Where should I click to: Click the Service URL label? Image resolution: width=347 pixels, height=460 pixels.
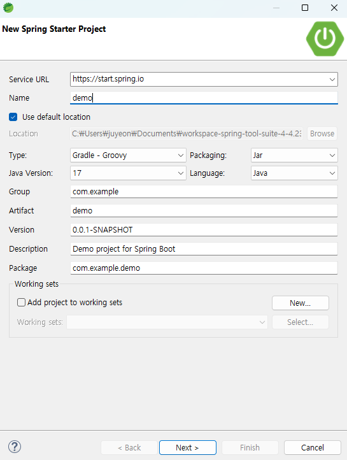[29, 80]
